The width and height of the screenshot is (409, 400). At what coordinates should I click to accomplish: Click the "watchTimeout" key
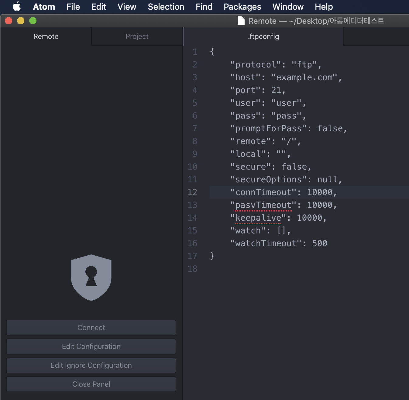point(266,243)
